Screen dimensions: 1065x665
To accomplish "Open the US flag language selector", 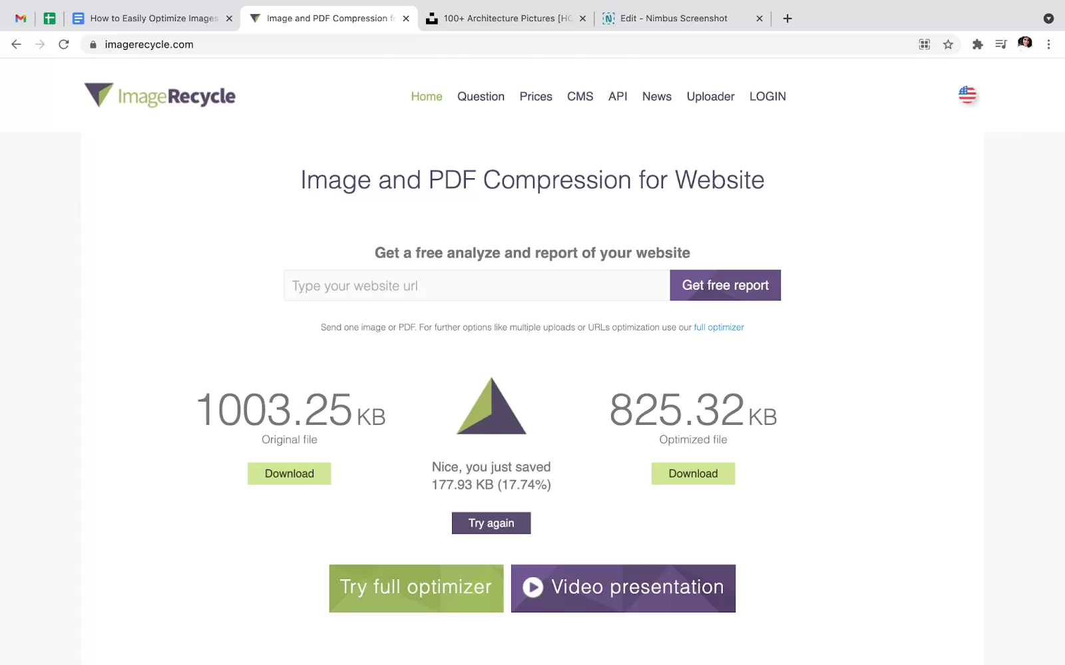I will pyautogui.click(x=967, y=95).
